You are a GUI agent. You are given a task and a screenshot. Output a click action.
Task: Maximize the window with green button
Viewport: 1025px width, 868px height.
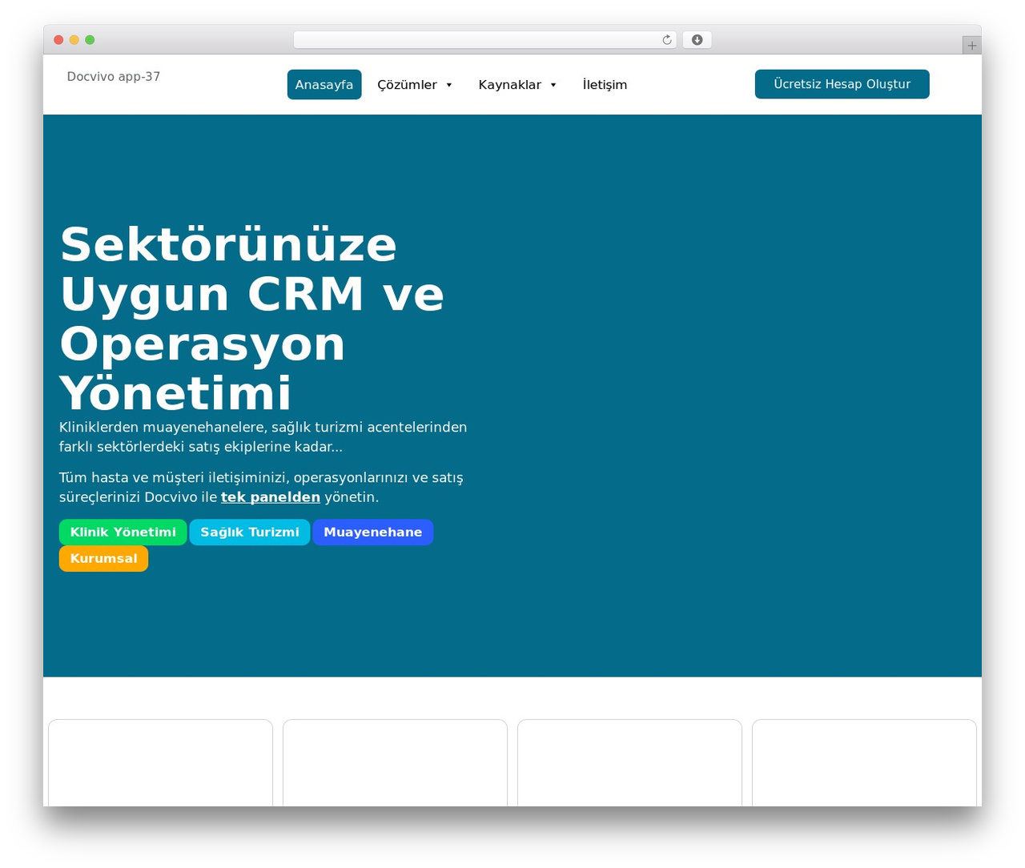(90, 40)
